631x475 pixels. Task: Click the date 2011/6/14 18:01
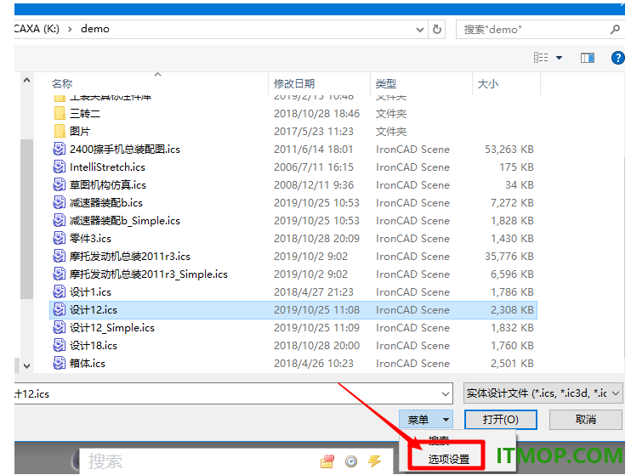tap(314, 150)
